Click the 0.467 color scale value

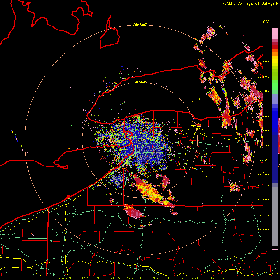(x=264, y=173)
